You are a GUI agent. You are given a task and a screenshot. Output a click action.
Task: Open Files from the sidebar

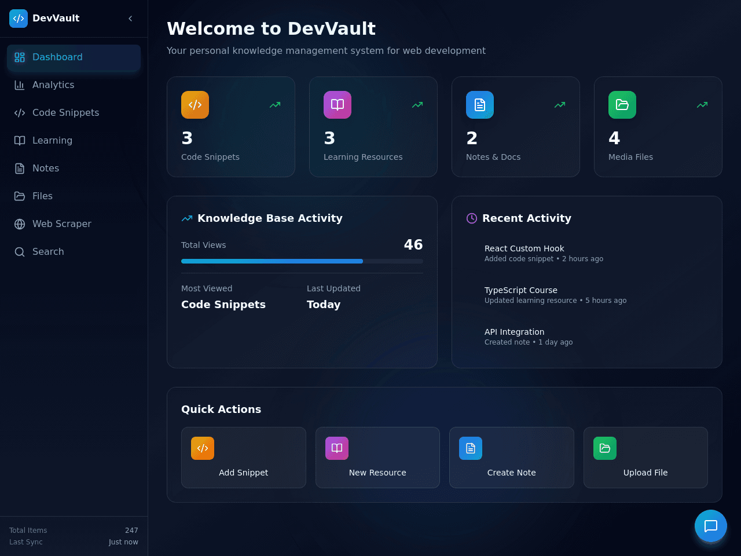tap(74, 196)
